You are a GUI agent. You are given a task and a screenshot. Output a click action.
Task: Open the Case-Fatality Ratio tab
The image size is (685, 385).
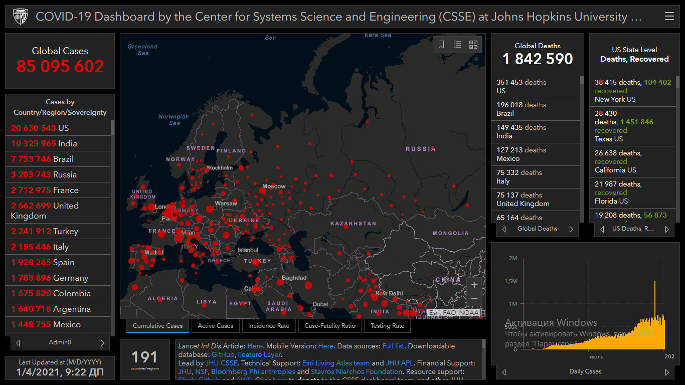(x=330, y=326)
